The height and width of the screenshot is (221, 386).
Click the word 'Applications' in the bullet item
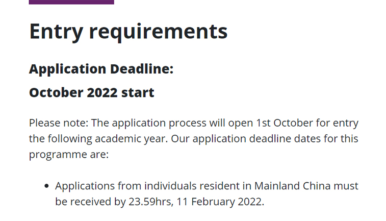(85, 186)
